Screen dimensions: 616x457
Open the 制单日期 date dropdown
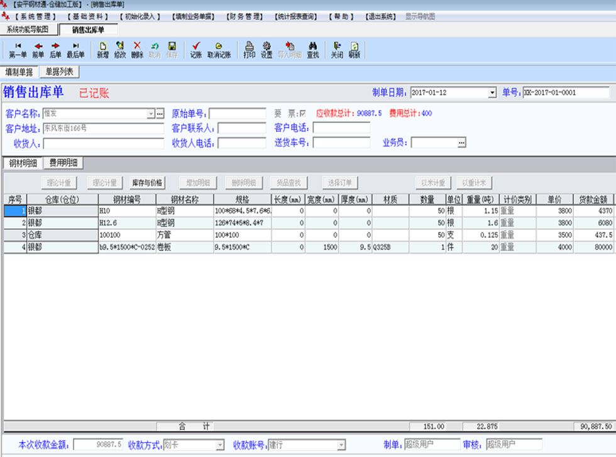492,93
